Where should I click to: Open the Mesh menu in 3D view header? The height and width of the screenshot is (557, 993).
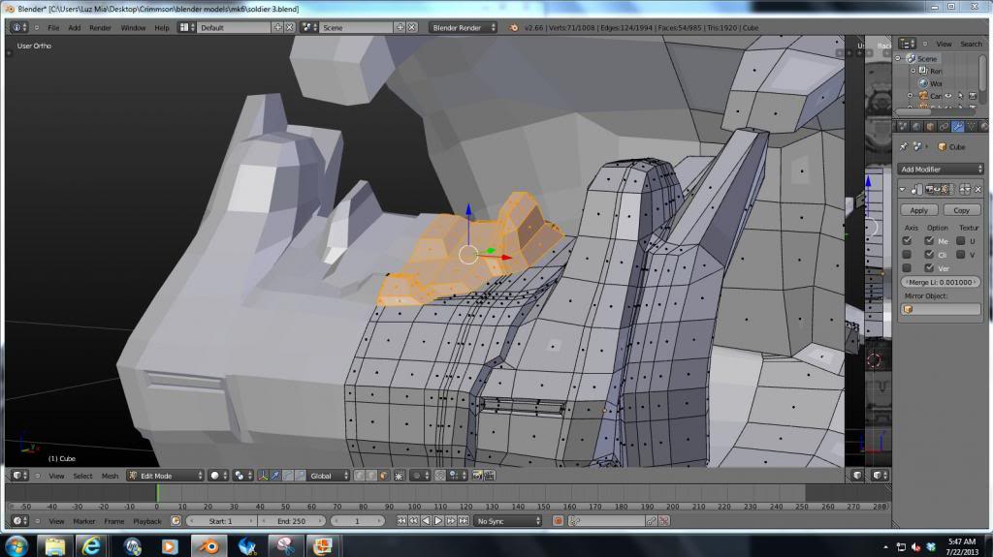click(110, 476)
